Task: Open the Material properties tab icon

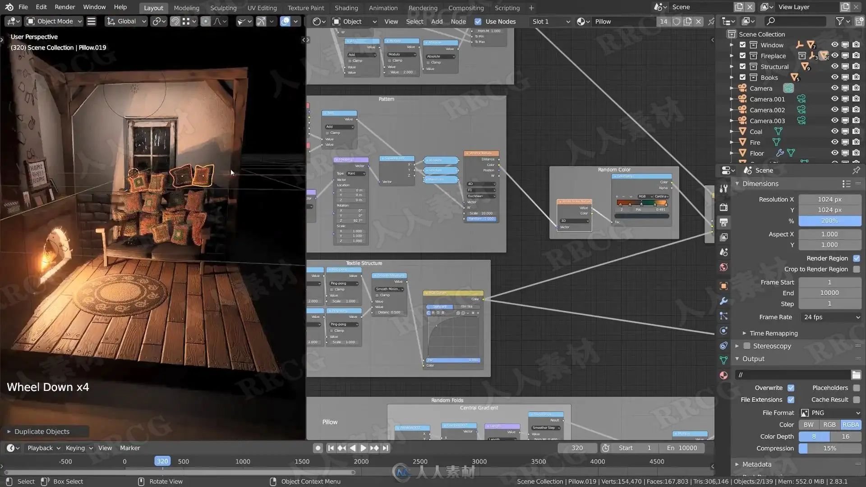Action: point(723,375)
